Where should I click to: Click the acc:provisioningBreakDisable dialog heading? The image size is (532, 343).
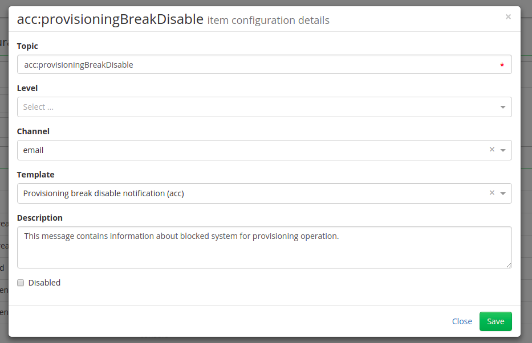click(110, 19)
